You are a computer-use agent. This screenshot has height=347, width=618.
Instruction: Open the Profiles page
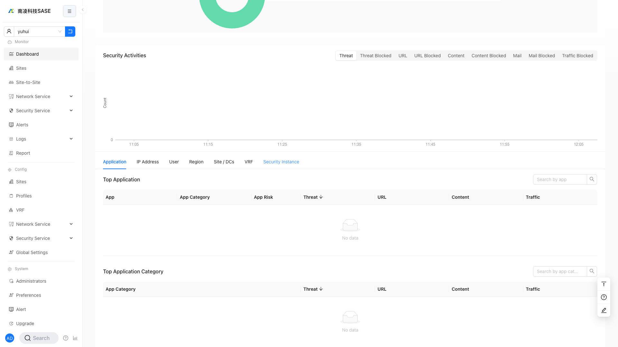[x=41, y=196]
